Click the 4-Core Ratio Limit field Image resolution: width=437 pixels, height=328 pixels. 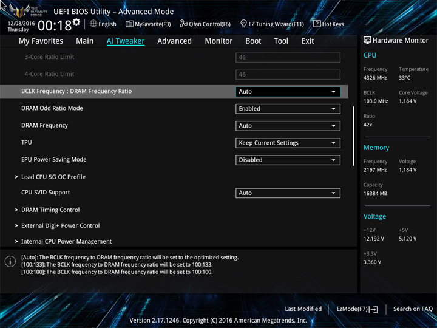[x=288, y=75]
